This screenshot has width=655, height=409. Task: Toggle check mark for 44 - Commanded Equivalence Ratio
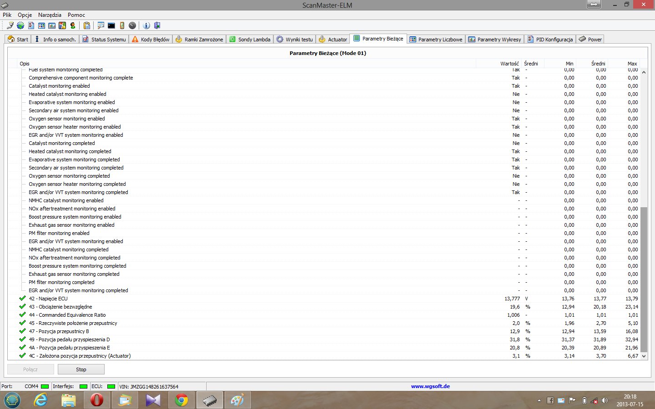pyautogui.click(x=22, y=315)
